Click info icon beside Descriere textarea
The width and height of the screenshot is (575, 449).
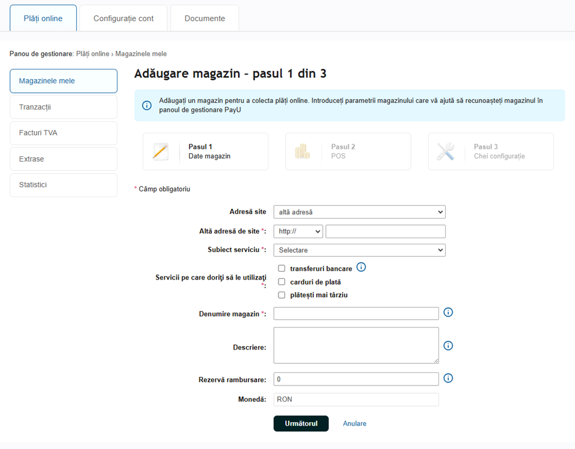(448, 345)
